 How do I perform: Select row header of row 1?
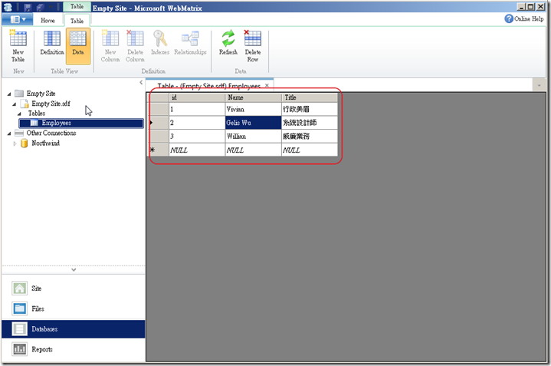[158, 109]
